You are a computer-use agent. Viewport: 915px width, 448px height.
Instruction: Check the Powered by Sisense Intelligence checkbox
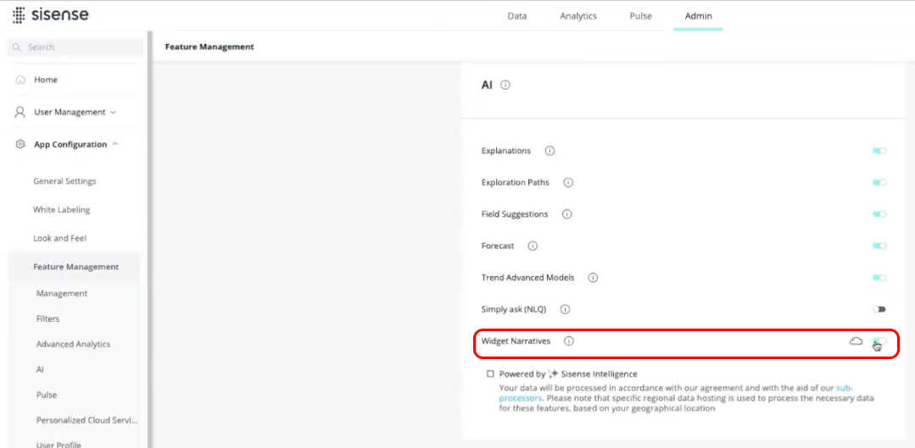point(491,374)
